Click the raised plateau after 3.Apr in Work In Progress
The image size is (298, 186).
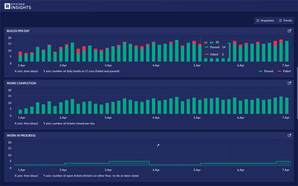(x=129, y=163)
